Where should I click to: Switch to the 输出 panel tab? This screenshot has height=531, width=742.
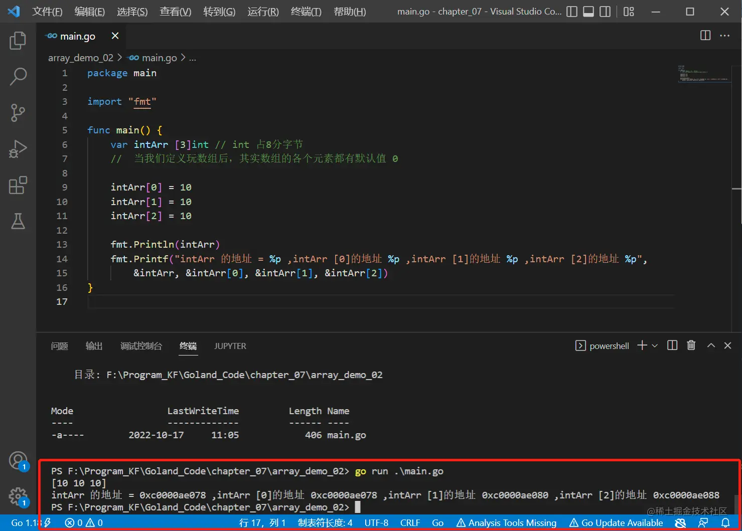pos(94,346)
